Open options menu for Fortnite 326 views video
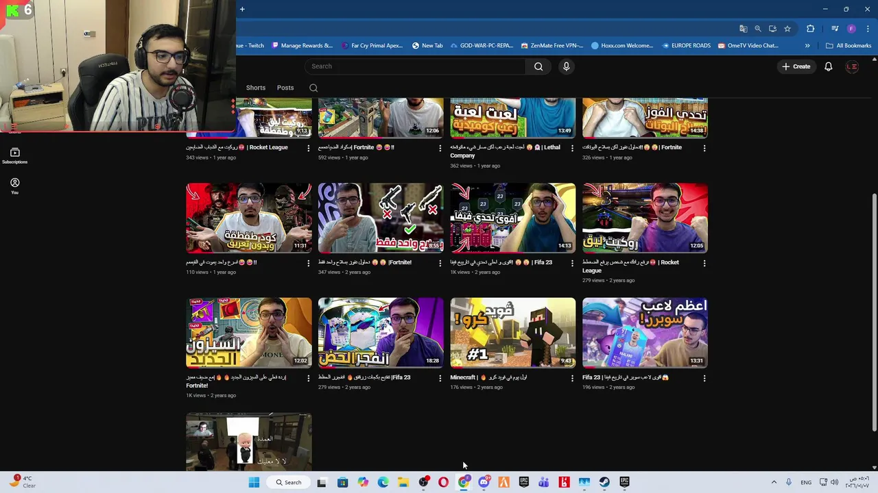 point(704,148)
